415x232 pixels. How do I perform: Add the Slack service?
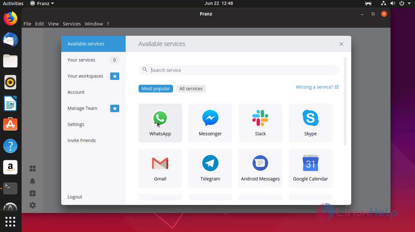coord(260,123)
